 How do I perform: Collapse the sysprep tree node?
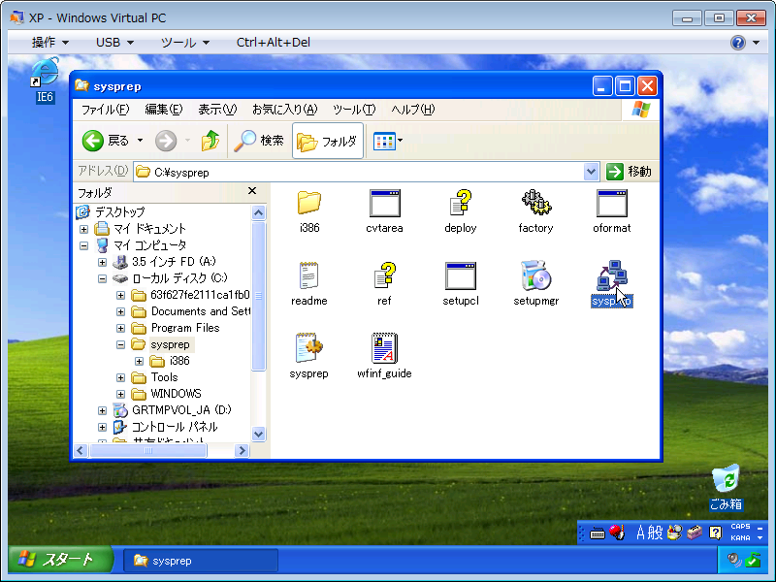(x=120, y=344)
